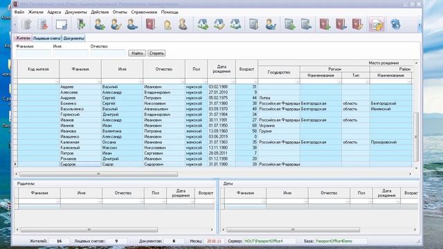Click the red document with minus icon
Screen dimensions: 443x249
click(341, 25)
